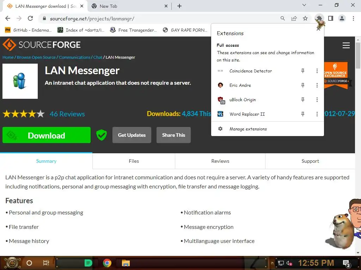
Task: Open File Explorer from taskbar
Action: tap(126, 263)
